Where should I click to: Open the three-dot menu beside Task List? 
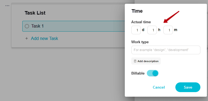click(x=7, y=6)
